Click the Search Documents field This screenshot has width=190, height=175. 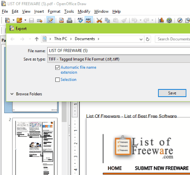coord(173,39)
